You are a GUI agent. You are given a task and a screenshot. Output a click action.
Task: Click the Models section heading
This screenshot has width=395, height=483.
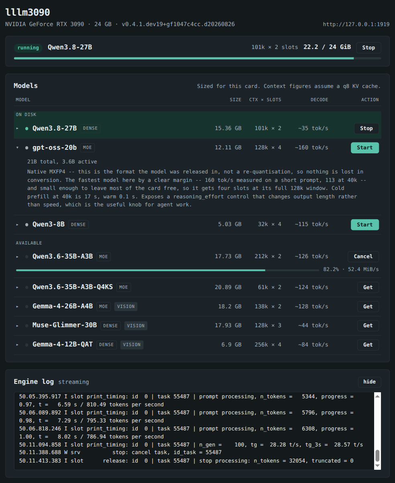click(26, 86)
